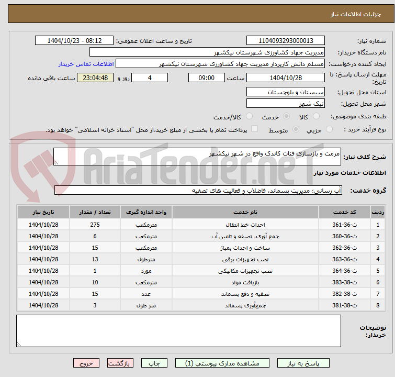Viewport: 395px width, 377px height.
Task: Click the توضیحات خریدار text area
Action: 178,331
